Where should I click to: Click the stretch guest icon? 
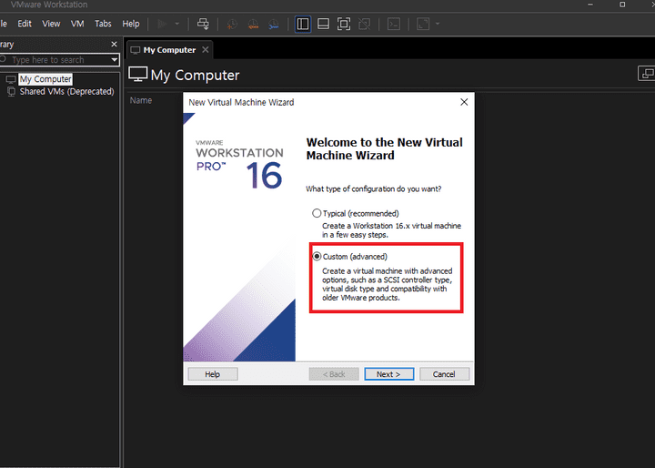tap(423, 24)
